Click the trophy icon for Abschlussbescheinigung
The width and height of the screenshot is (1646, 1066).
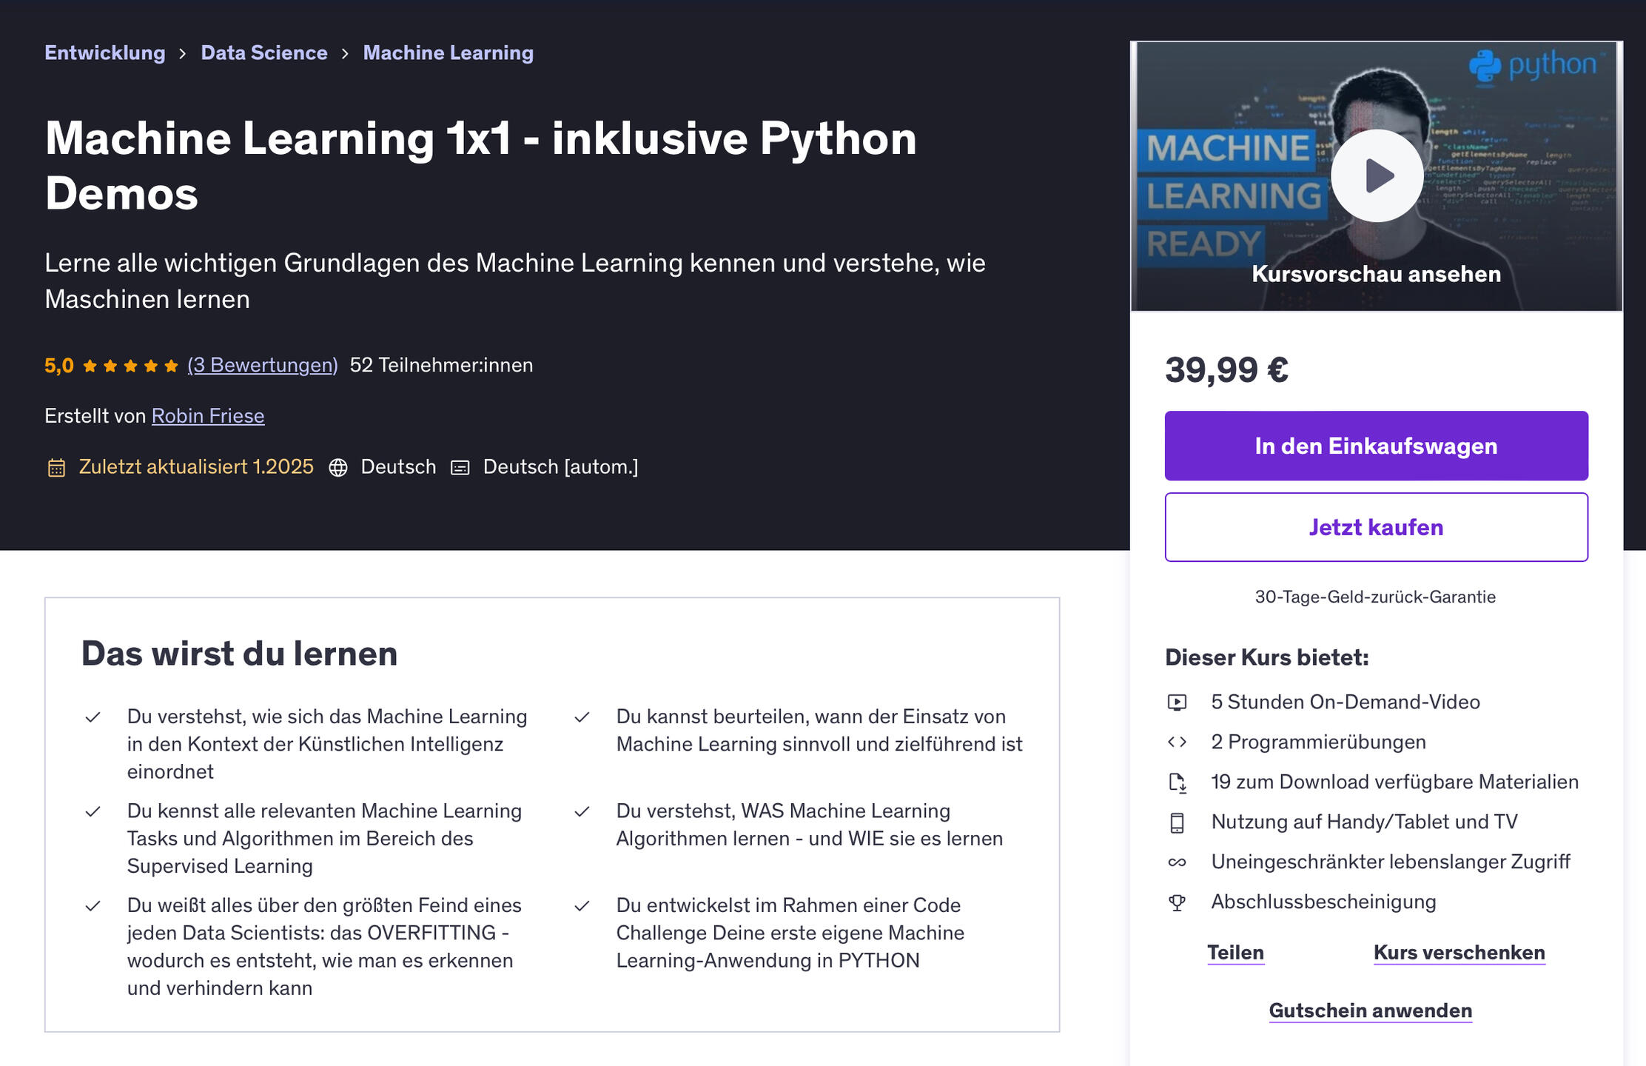[x=1178, y=902]
